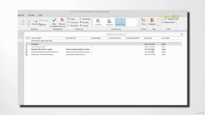Click task icon of Call Rajan row

(27, 44)
